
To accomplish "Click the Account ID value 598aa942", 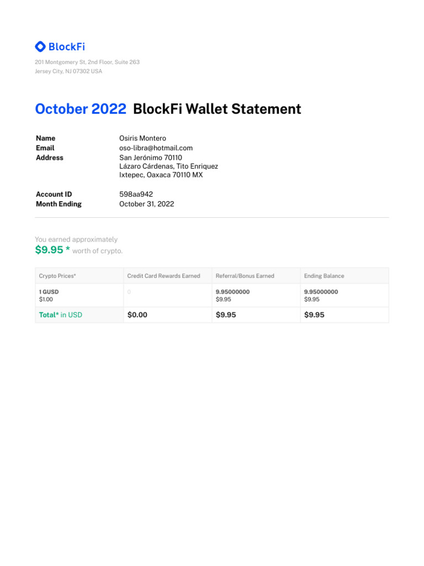I will click(x=136, y=195).
